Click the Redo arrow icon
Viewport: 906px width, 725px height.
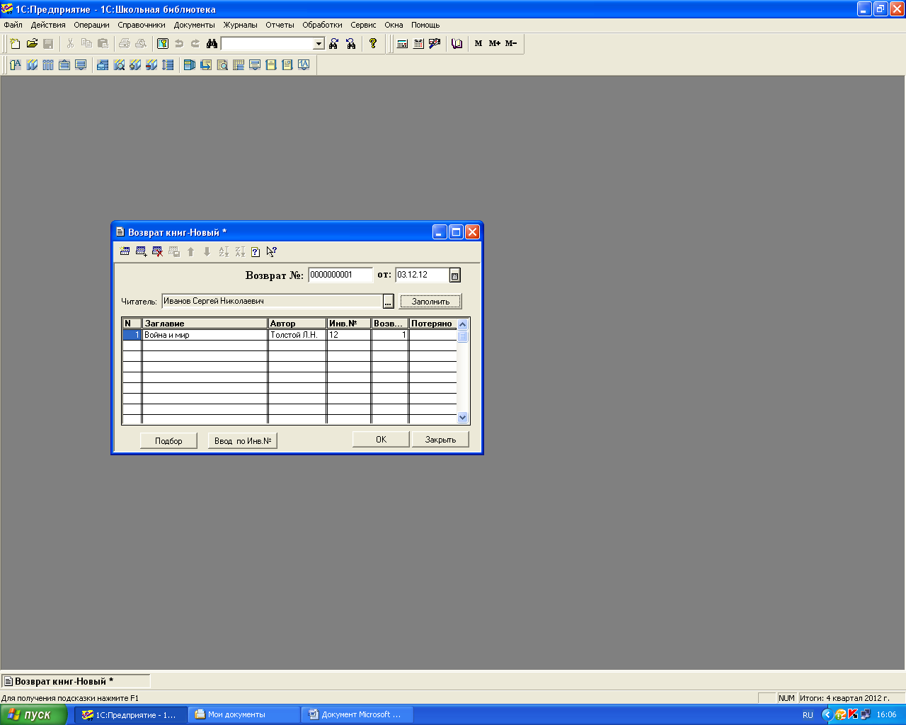click(x=195, y=44)
